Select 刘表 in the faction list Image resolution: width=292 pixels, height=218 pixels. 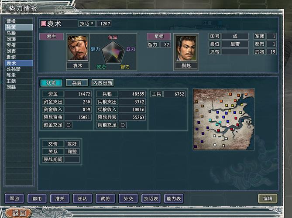19,51
